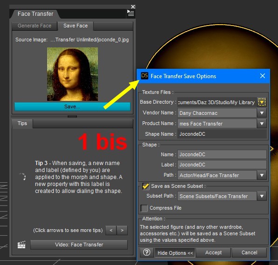Open the Subset Path dropdown arrow
Viewport: 278px width, 265px height.
262,196
